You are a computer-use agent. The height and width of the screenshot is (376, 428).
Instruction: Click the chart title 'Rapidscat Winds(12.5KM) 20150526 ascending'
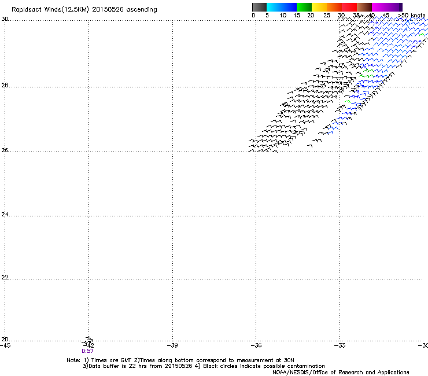click(x=84, y=10)
